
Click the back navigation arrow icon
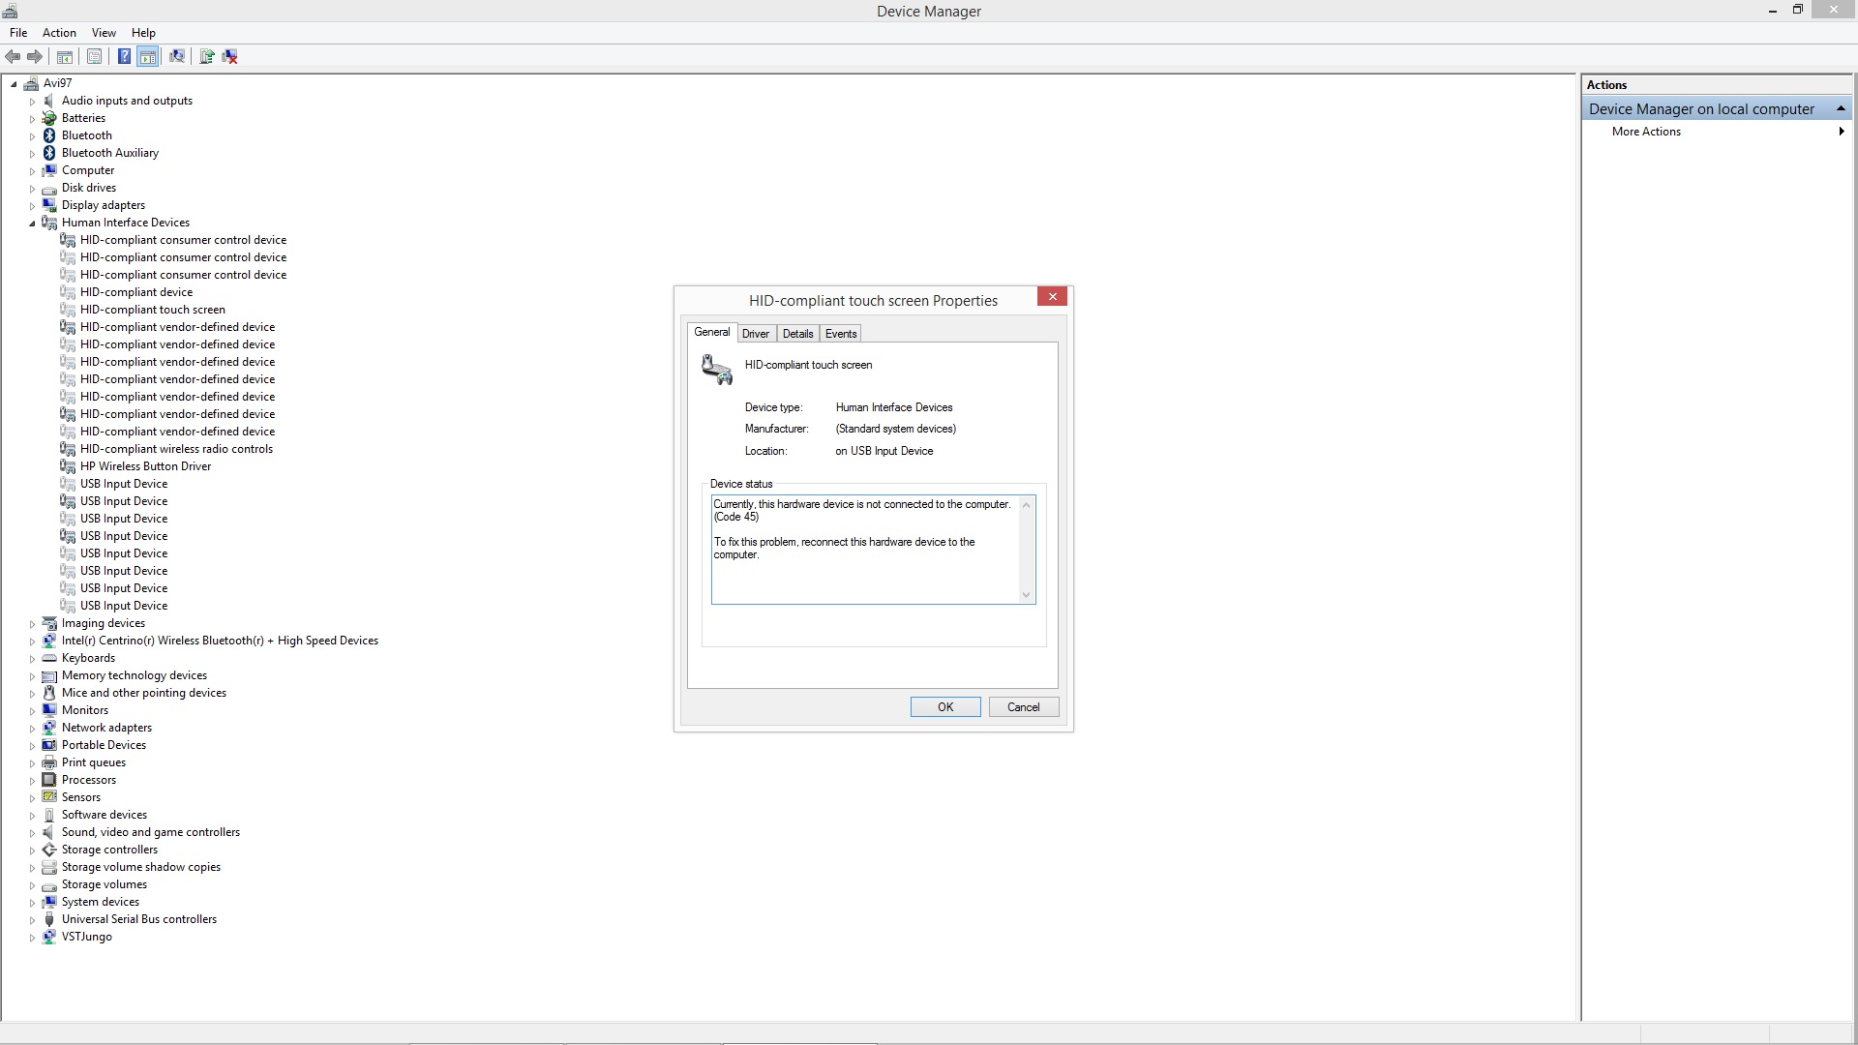(x=13, y=56)
